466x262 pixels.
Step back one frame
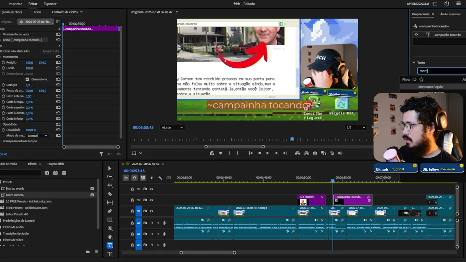(x=259, y=153)
